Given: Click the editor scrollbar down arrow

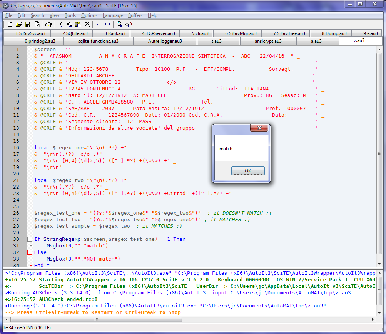Looking at the screenshot, I should [x=379, y=264].
